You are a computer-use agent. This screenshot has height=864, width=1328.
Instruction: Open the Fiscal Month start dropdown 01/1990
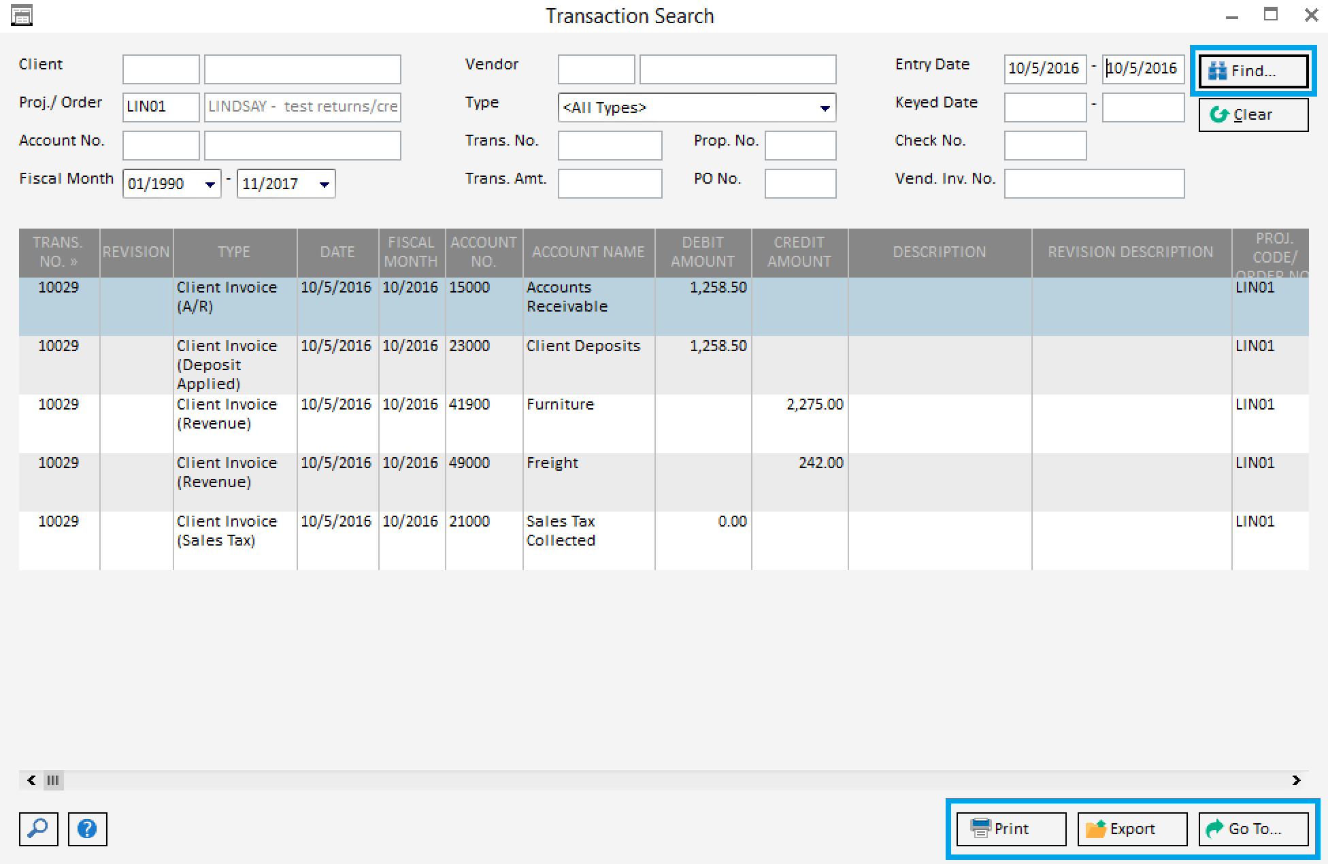[x=210, y=183]
